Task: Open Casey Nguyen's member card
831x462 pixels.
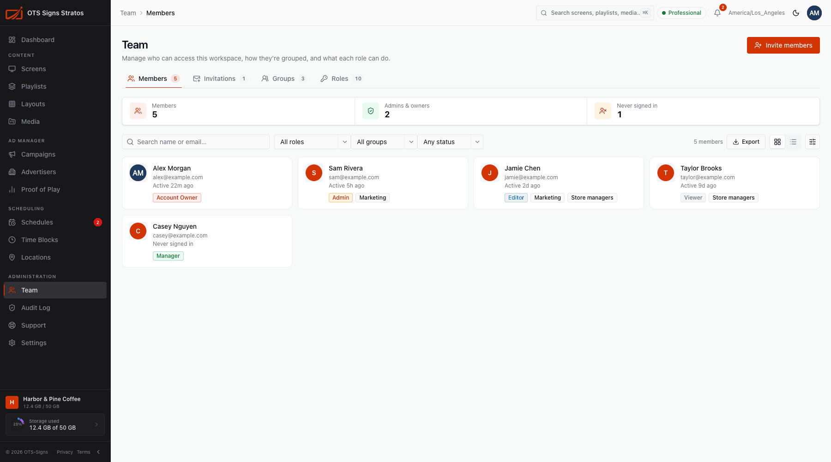Action: (x=207, y=241)
